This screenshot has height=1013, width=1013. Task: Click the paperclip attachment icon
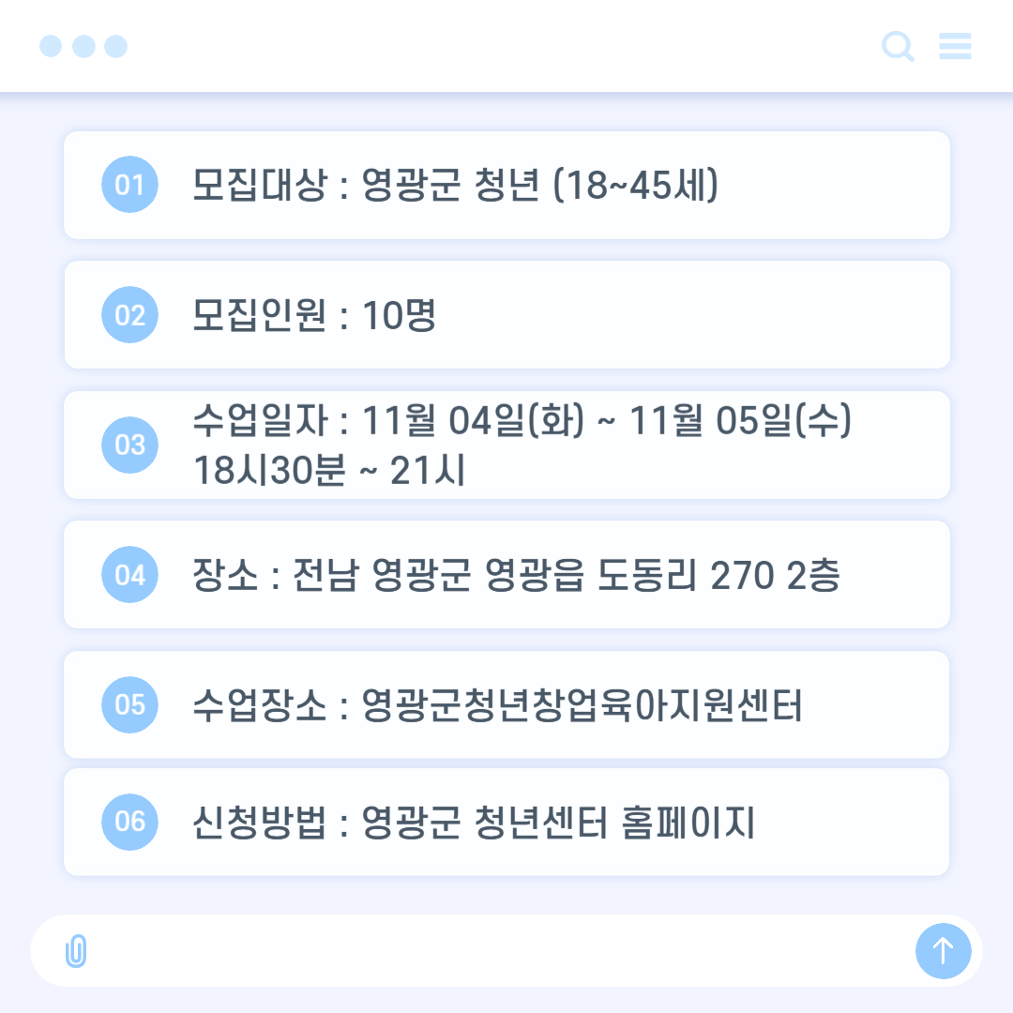76,951
